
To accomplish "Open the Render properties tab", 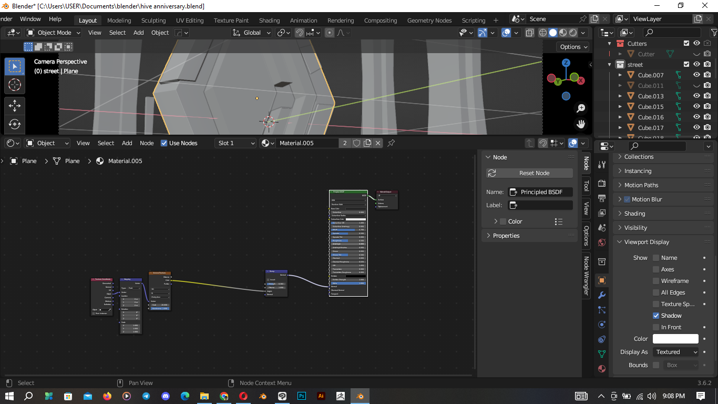I will click(602, 184).
